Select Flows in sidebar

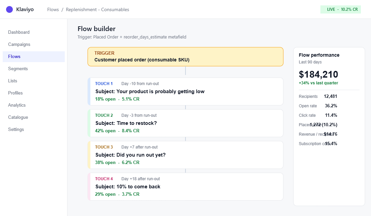(x=34, y=57)
